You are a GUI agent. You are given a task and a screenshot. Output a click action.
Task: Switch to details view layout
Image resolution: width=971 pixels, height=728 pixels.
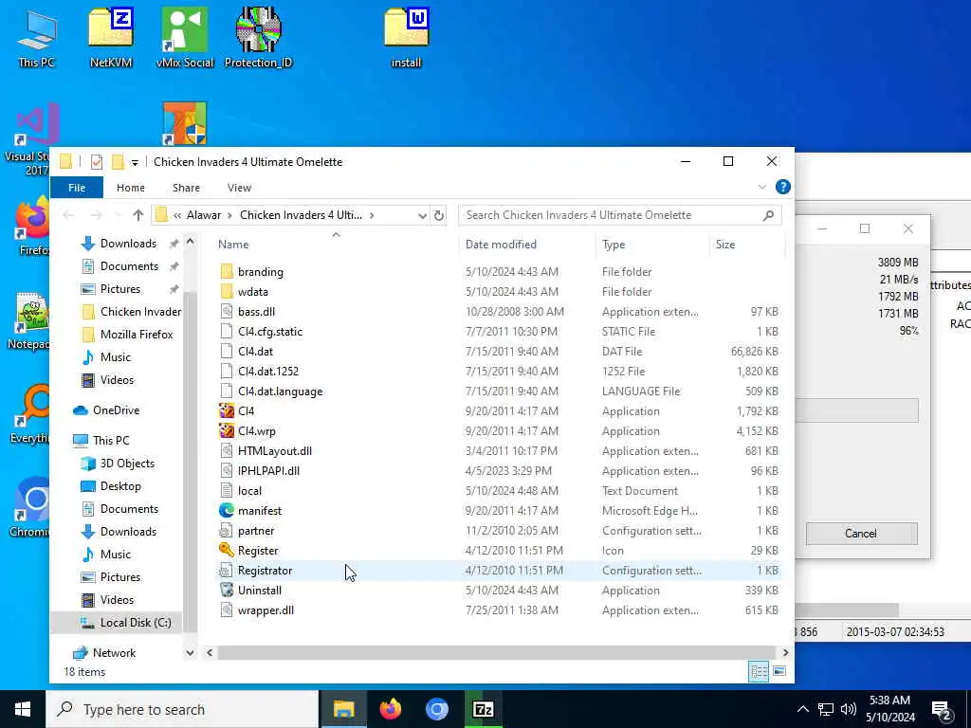pos(759,671)
